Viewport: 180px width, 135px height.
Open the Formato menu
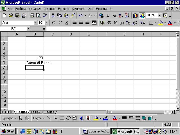tap(64, 9)
